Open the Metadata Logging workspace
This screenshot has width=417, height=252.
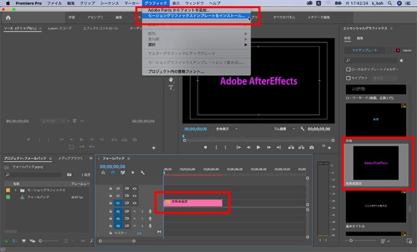coord(319,17)
